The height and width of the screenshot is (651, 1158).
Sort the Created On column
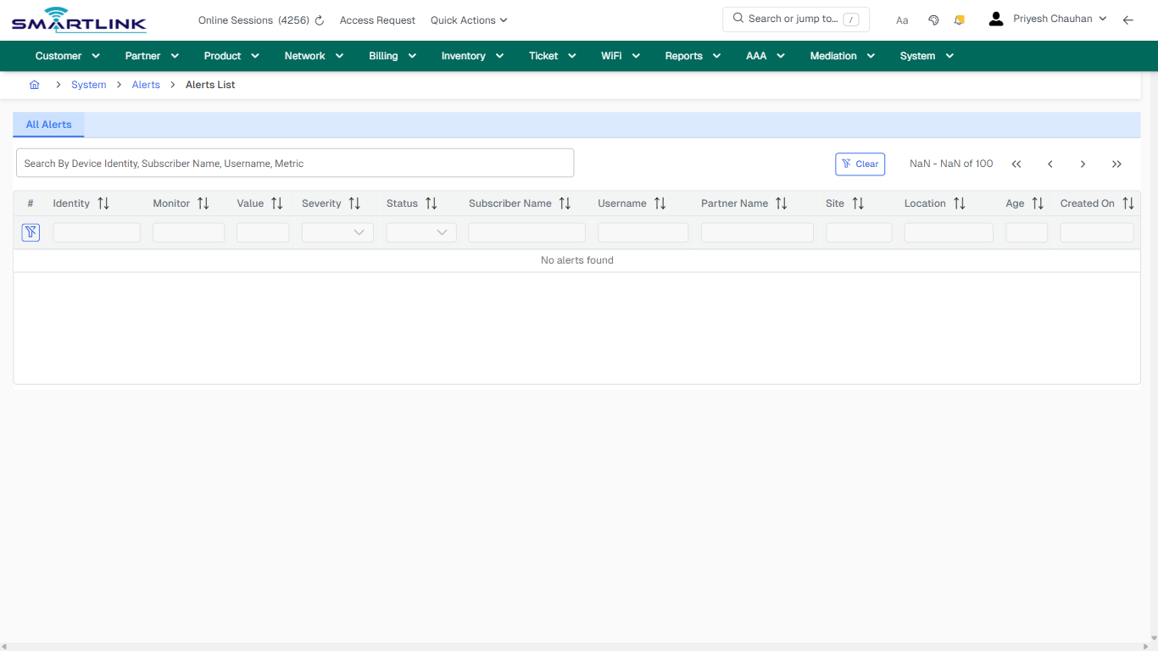(1128, 203)
